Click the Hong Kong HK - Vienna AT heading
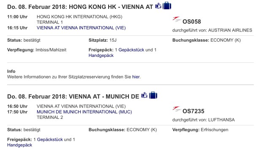The height and width of the screenshot is (153, 259). click(x=80, y=7)
